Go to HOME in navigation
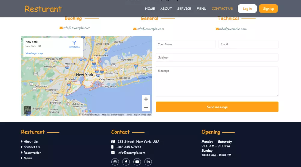Viewport: 301px width, 167px height. pos(150,9)
